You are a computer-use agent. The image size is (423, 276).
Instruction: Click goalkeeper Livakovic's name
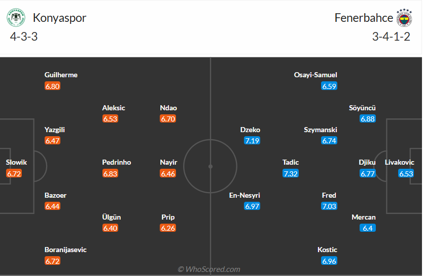pos(400,162)
